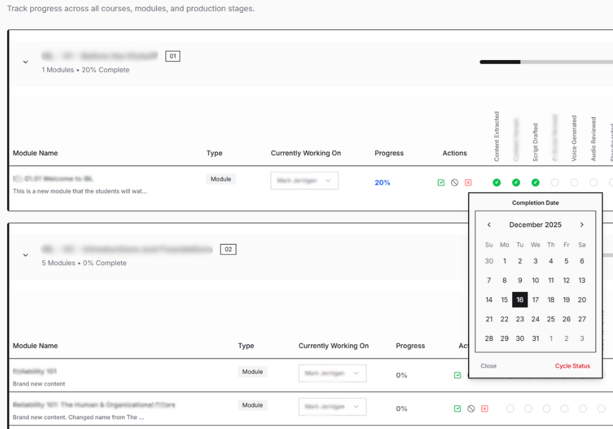Click green approve icon for Welcome to IBL
The image size is (613, 429).
click(441, 182)
